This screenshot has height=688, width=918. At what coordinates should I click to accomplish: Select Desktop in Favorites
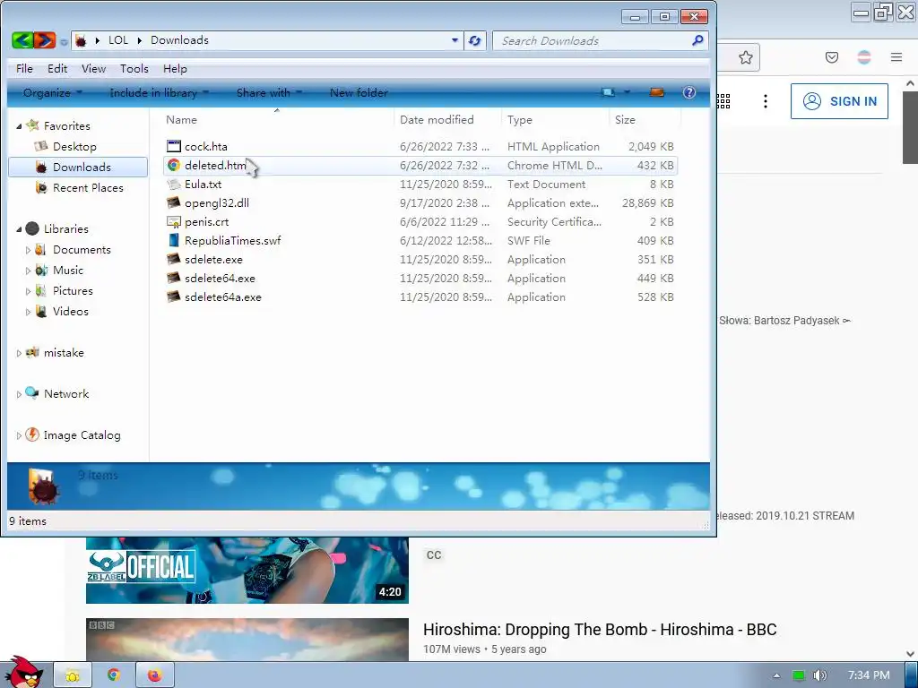click(x=74, y=146)
